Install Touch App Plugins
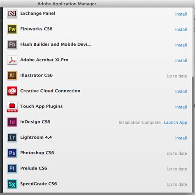195x195 pixels. tap(181, 107)
